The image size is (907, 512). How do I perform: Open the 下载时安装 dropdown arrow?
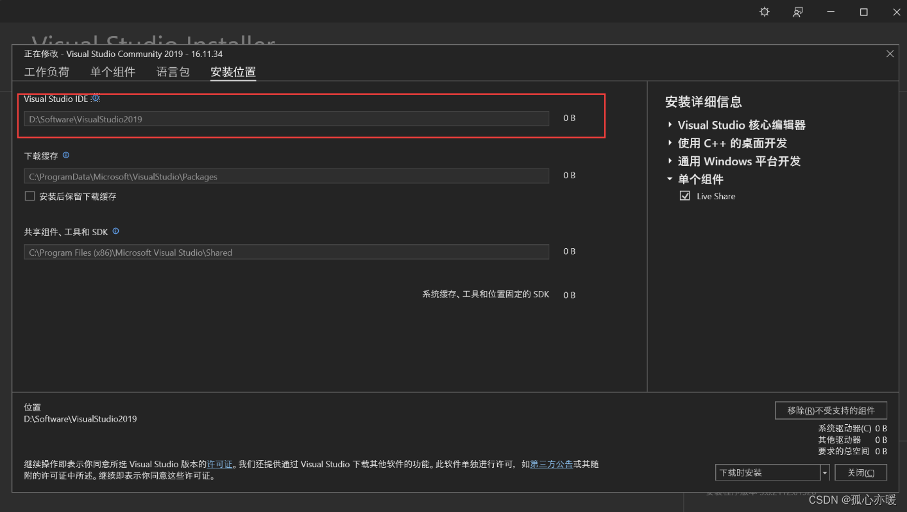825,473
